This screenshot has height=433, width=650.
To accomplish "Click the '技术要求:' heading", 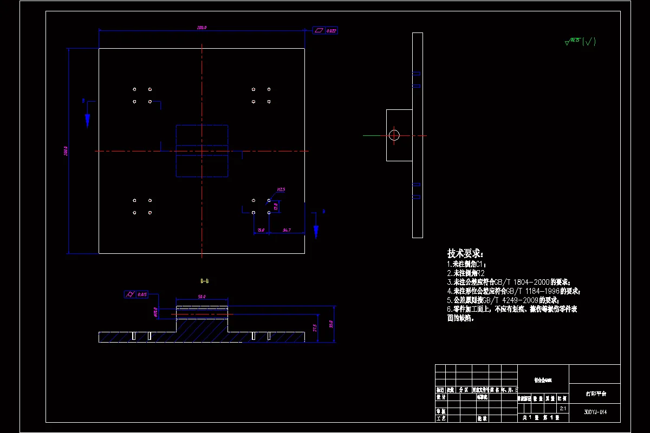I will click(466, 253).
